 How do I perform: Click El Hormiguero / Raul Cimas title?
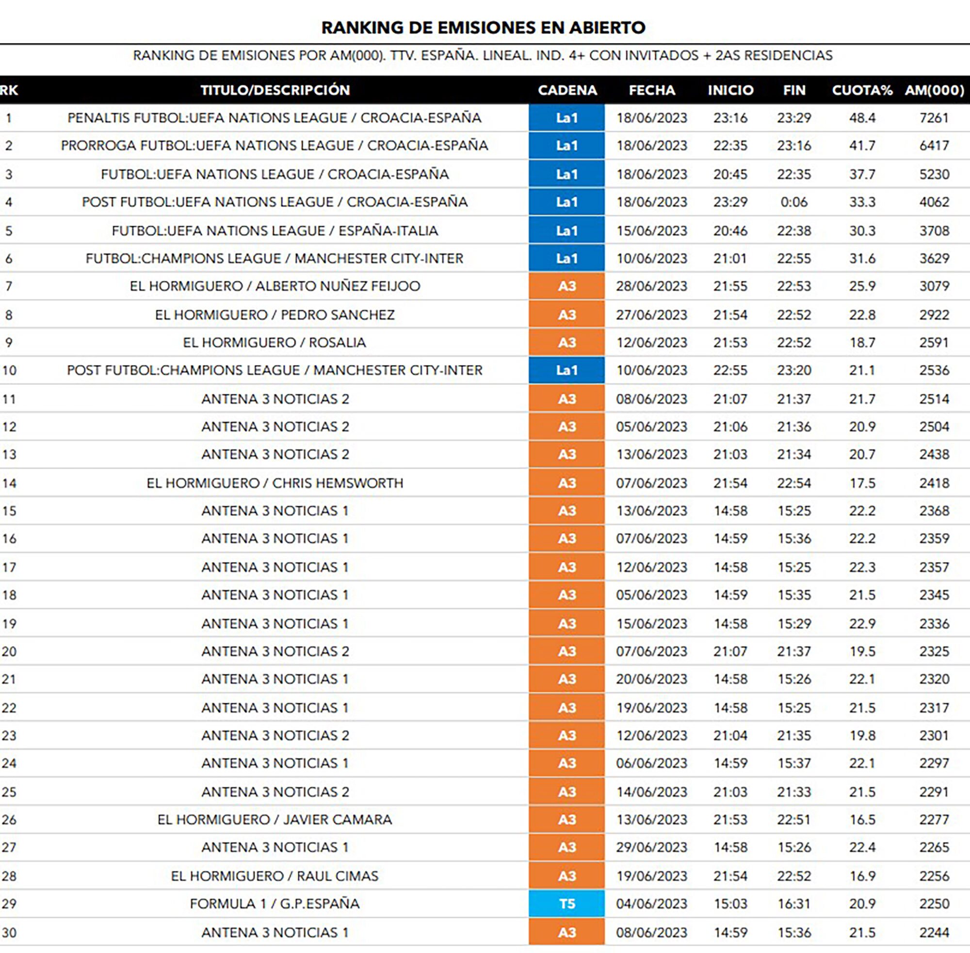[x=275, y=876]
